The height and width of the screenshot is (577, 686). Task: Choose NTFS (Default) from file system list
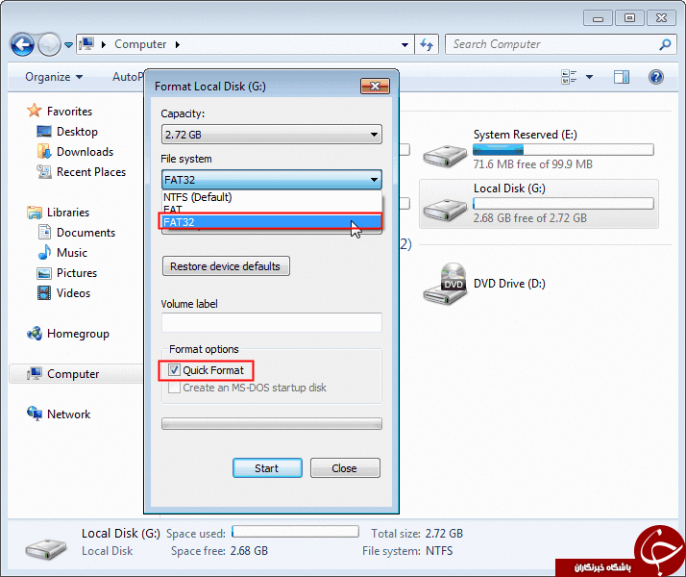click(x=272, y=197)
